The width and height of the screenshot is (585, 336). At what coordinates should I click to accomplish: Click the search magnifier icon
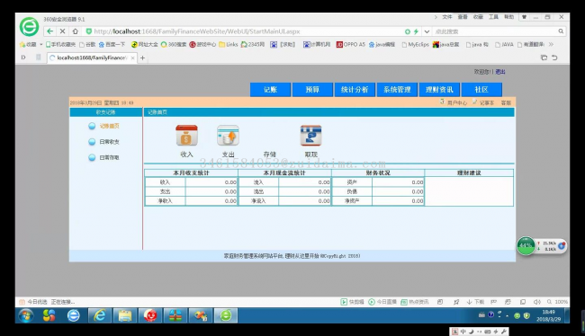pos(561,31)
